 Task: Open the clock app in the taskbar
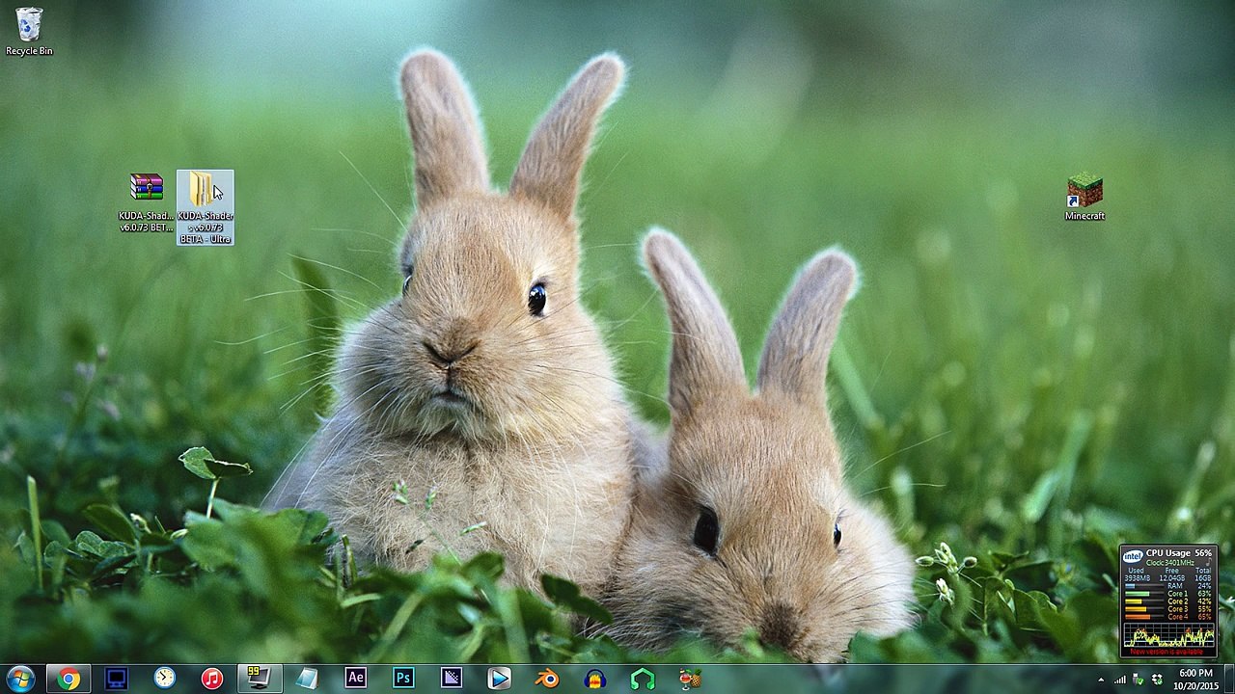tap(164, 679)
